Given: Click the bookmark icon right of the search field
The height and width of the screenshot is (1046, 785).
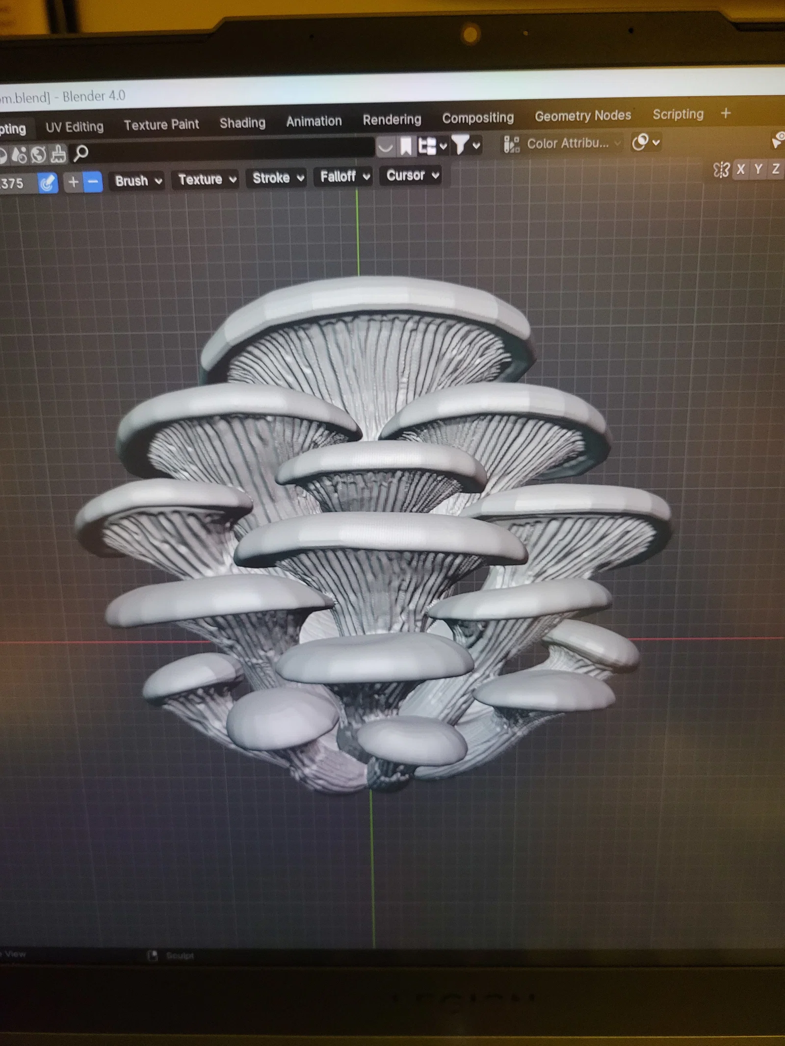Looking at the screenshot, I should pos(406,146).
